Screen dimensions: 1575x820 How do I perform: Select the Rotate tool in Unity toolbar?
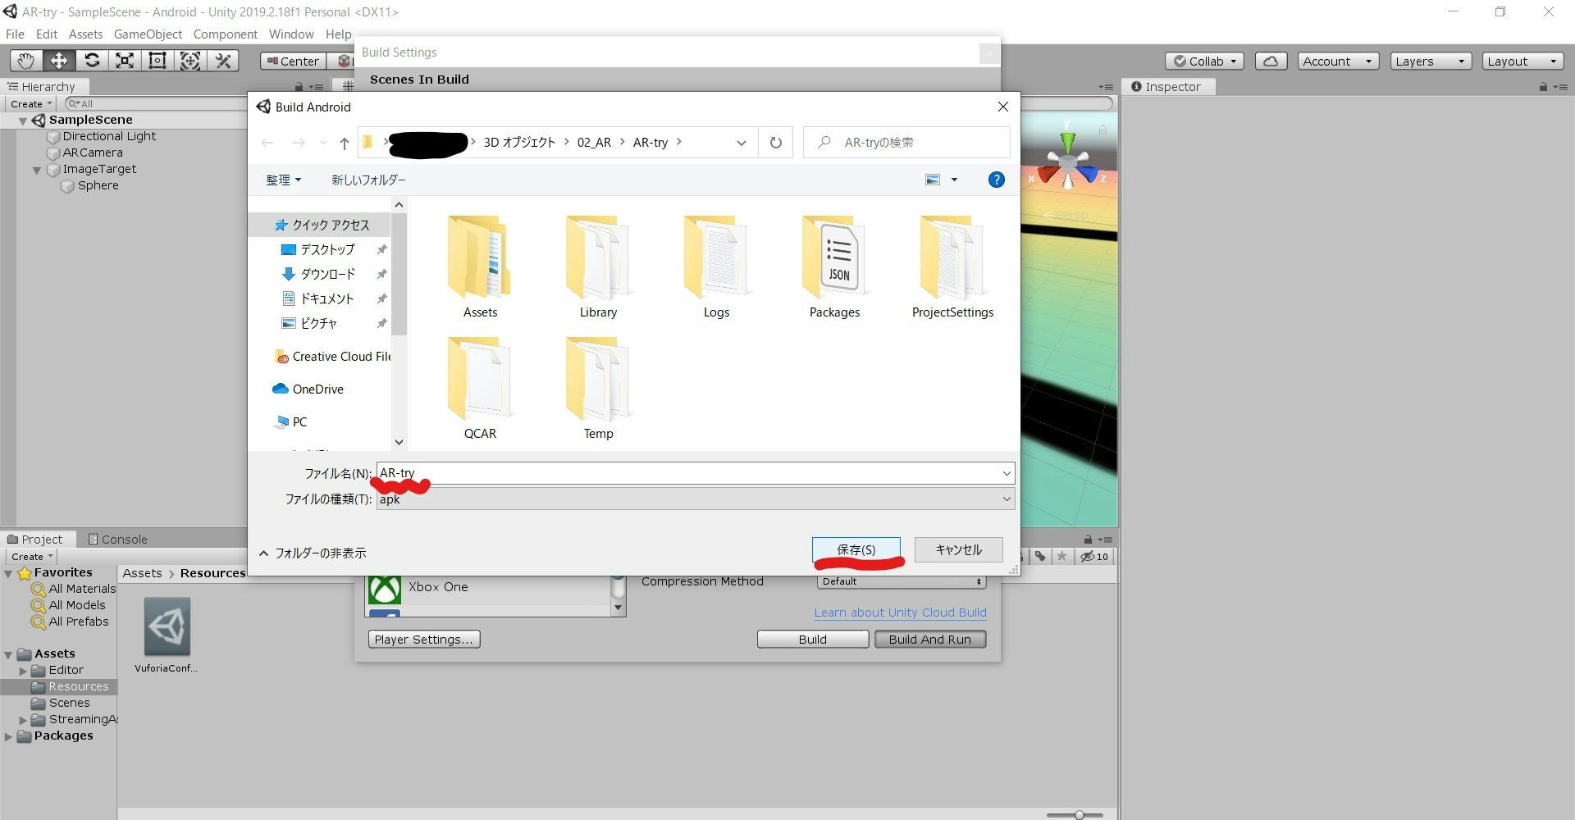(92, 61)
